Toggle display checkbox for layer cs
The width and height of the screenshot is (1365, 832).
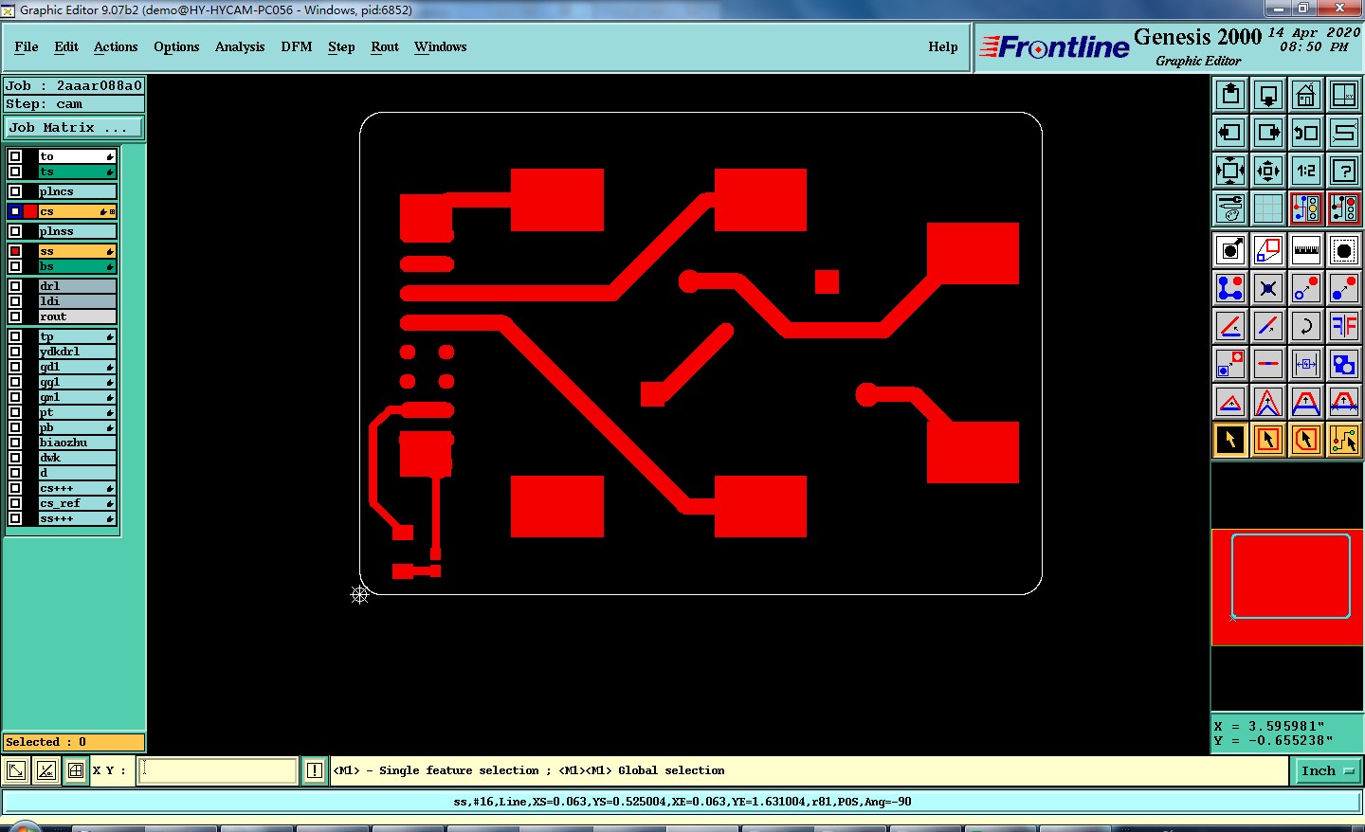click(x=15, y=211)
